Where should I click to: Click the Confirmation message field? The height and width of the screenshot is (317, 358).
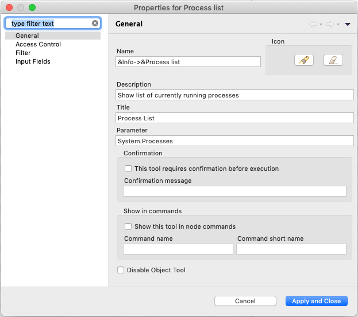pos(234,191)
